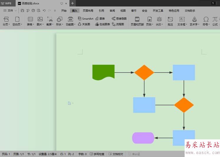Screen dimensions: 220x157
Task: Open the 符号 symbol dropdown
Action: point(206,24)
